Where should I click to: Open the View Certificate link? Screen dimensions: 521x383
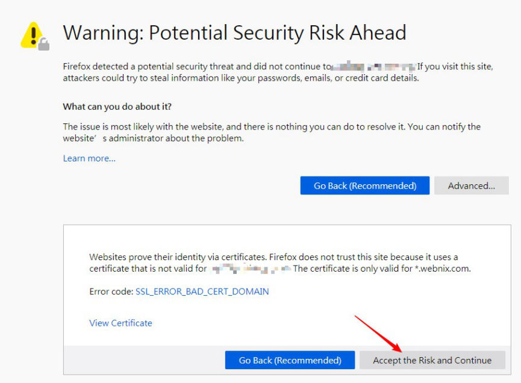[120, 323]
